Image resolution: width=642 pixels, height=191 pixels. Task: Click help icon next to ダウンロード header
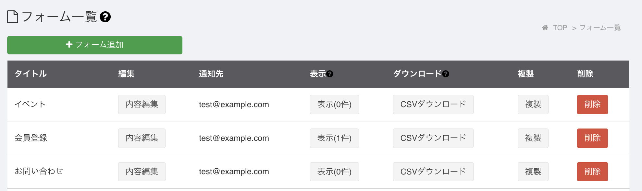pos(446,74)
